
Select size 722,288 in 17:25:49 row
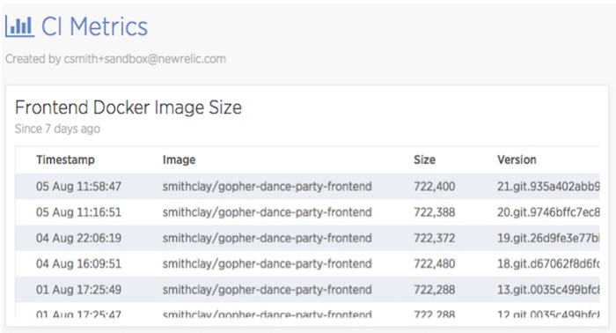tap(434, 289)
